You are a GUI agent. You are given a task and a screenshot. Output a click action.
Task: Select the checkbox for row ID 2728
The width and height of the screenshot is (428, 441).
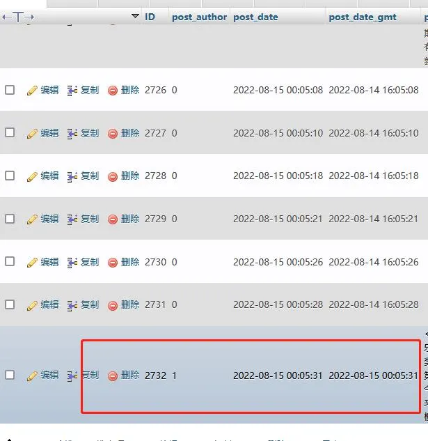click(10, 176)
